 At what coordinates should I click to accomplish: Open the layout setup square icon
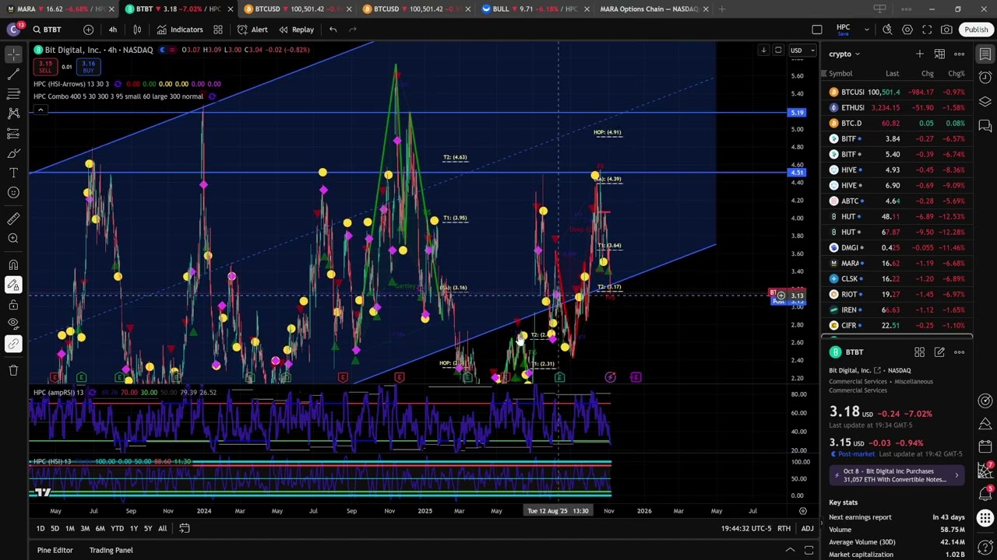pyautogui.click(x=817, y=30)
